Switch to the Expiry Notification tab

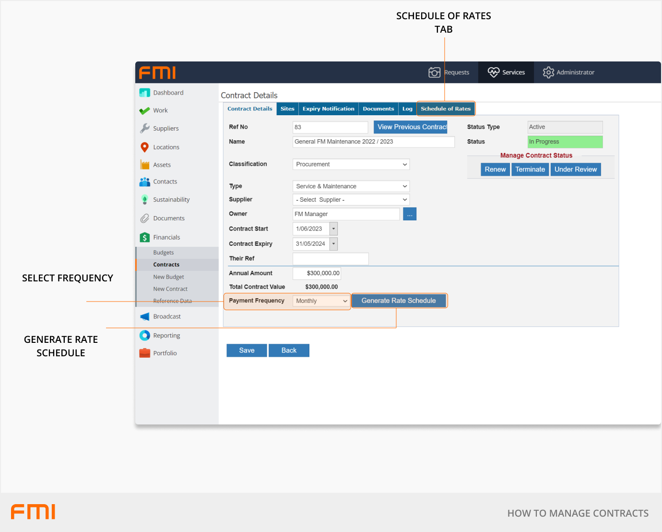pyautogui.click(x=328, y=109)
